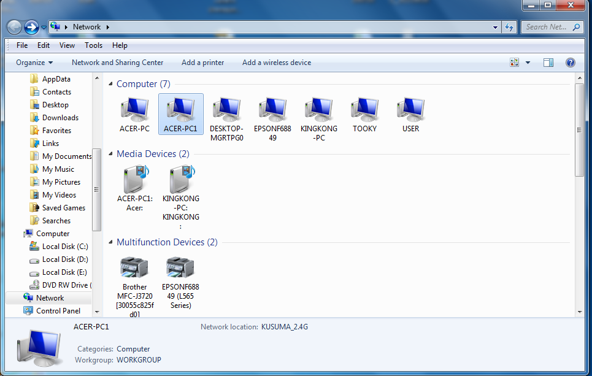Select Computer in navigation pane
592x376 pixels.
tap(47, 233)
